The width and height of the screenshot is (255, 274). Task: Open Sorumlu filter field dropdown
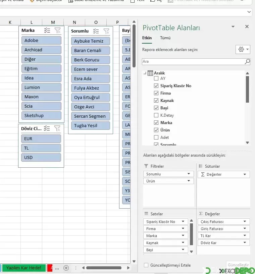pyautogui.click(x=189, y=174)
